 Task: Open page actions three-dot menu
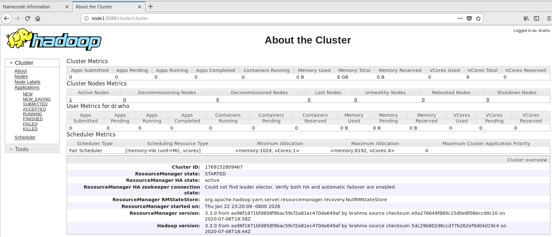[x=460, y=18]
